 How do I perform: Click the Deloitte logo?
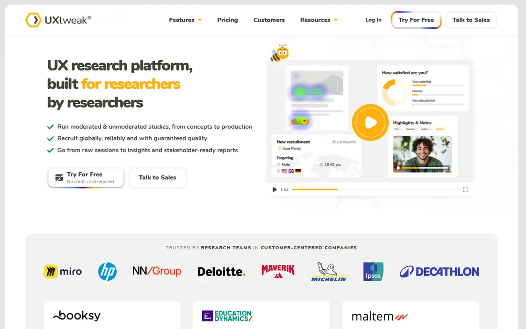(x=221, y=271)
